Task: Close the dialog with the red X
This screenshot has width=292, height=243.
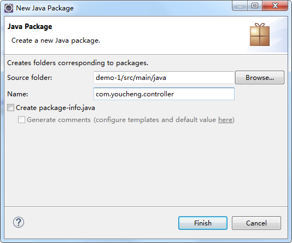Action: click(275, 6)
